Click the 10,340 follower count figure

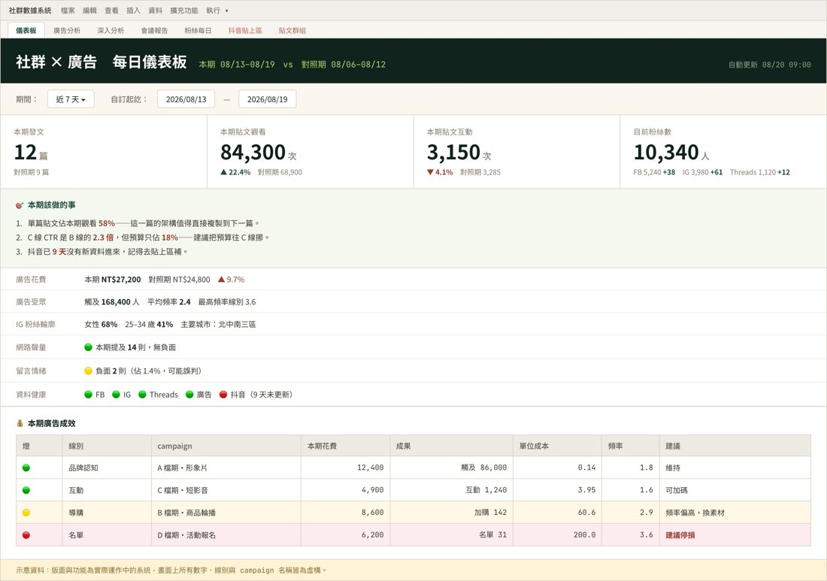(666, 153)
